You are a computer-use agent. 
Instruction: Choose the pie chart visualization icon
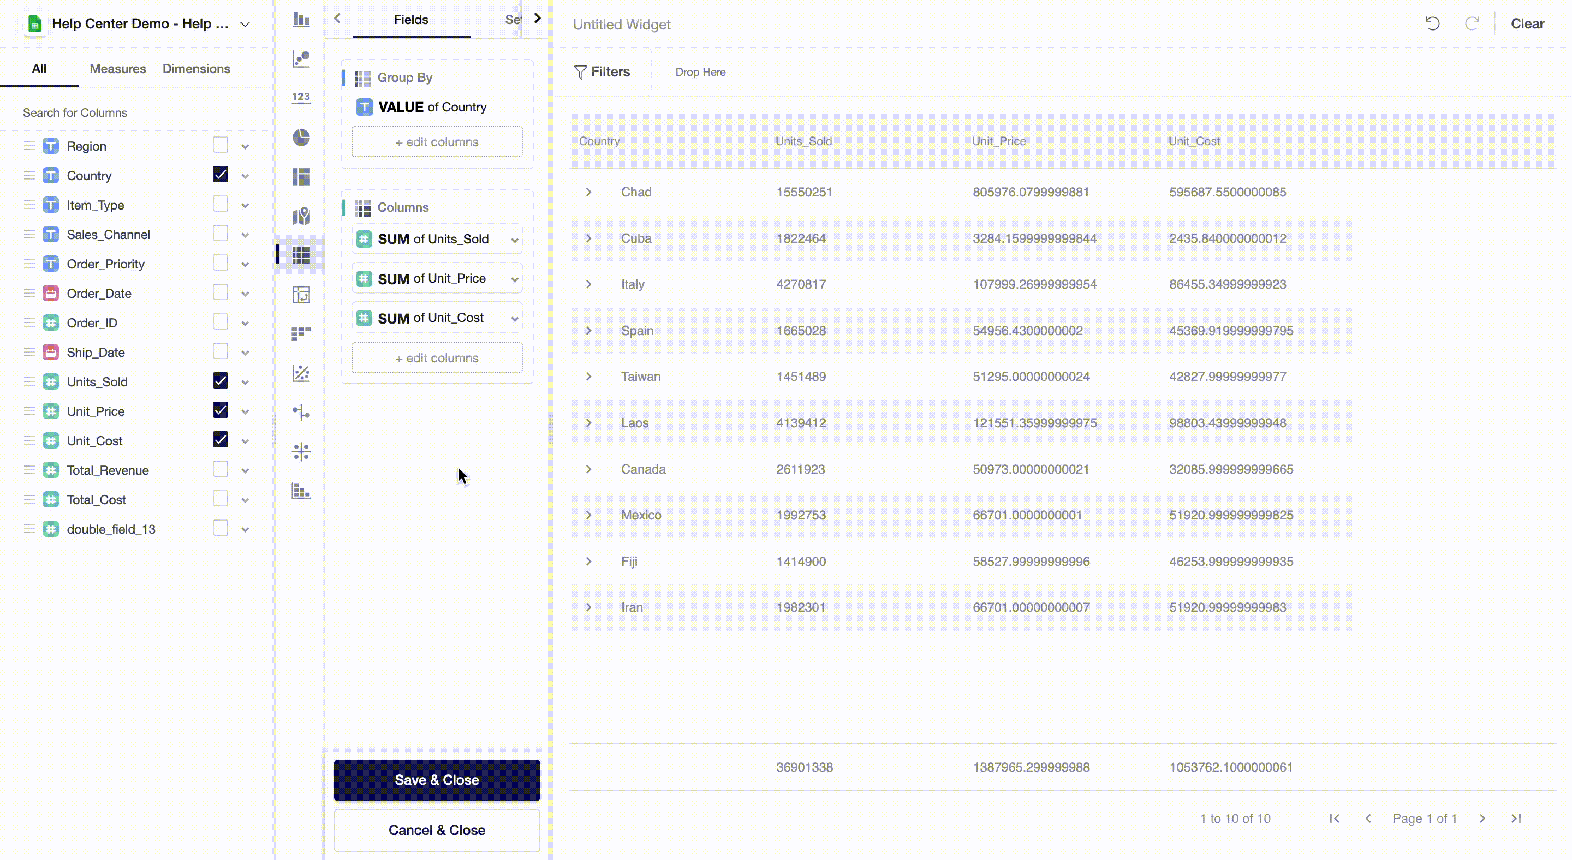[x=301, y=137]
